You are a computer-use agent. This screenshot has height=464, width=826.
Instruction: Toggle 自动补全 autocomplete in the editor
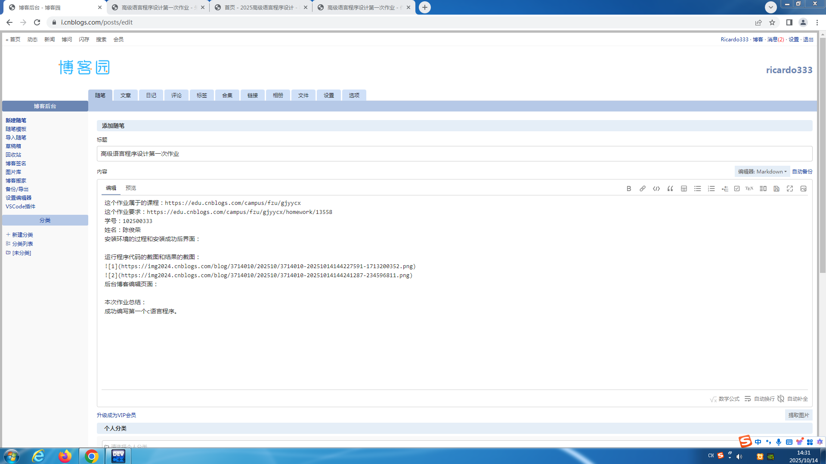793,399
